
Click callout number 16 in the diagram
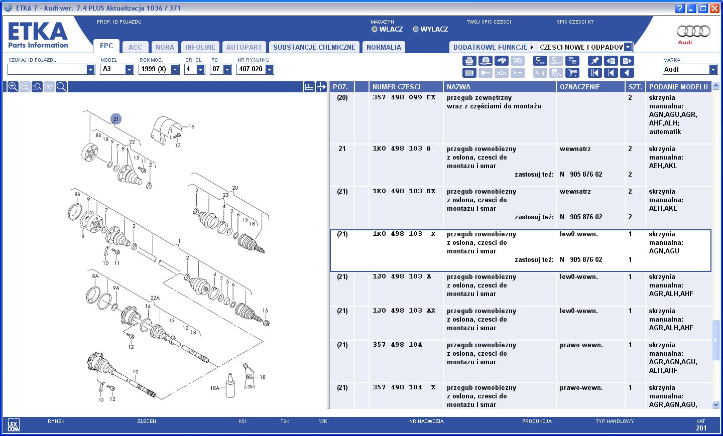coord(191,126)
